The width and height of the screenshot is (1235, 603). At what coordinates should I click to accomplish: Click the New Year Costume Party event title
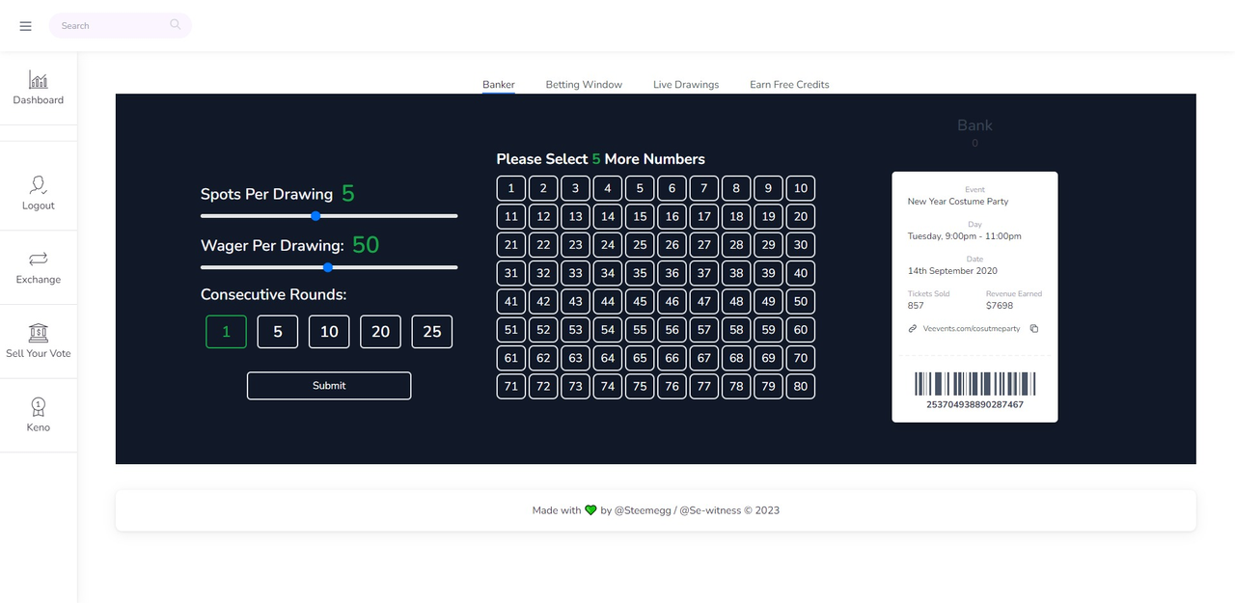(958, 202)
